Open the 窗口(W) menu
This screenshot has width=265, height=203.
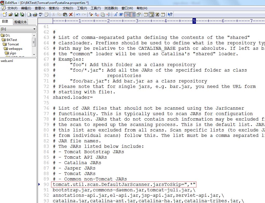pyautogui.click(x=127, y=8)
